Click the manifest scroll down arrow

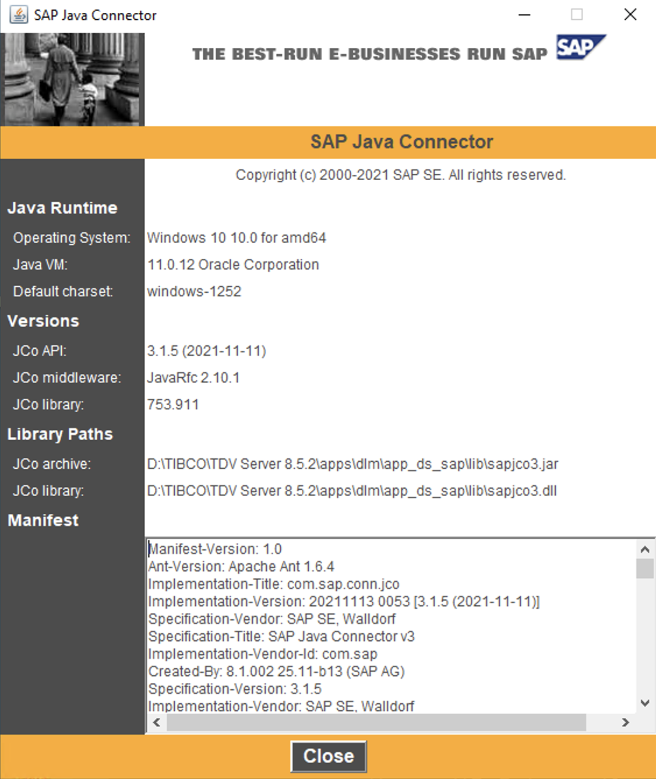click(645, 703)
